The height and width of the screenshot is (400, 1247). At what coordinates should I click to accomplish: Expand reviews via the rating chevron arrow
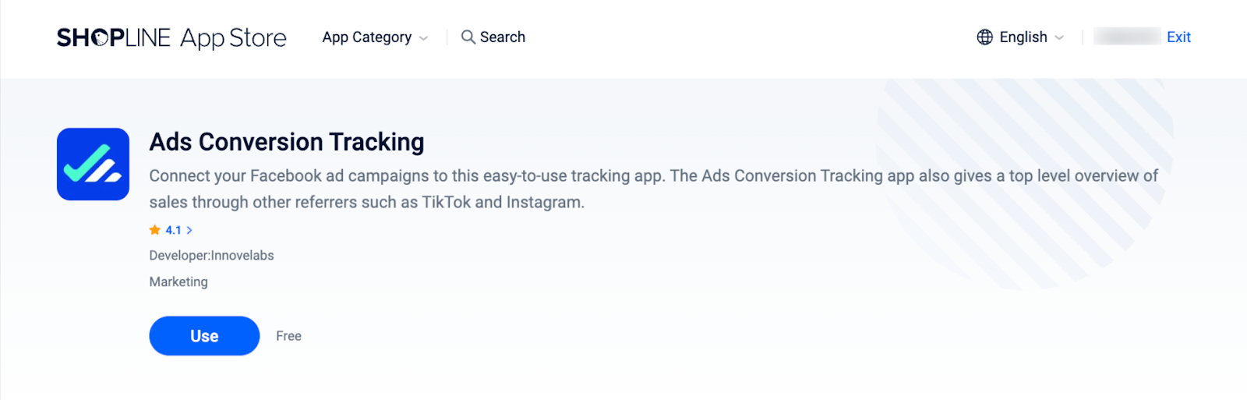point(189,230)
